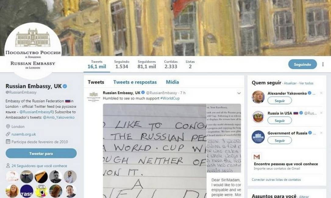Dismiss the Alexander Yakovenko suggestion
This screenshot has width=331, height=198.
tap(321, 93)
